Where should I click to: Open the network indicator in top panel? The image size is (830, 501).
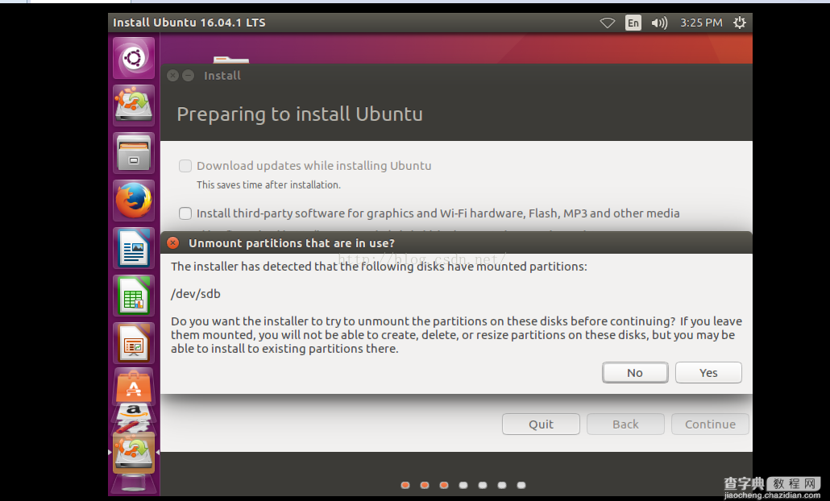pos(607,23)
